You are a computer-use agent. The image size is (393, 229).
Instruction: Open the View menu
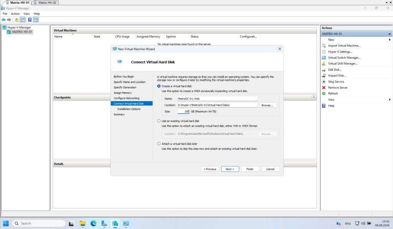[x=26, y=14]
